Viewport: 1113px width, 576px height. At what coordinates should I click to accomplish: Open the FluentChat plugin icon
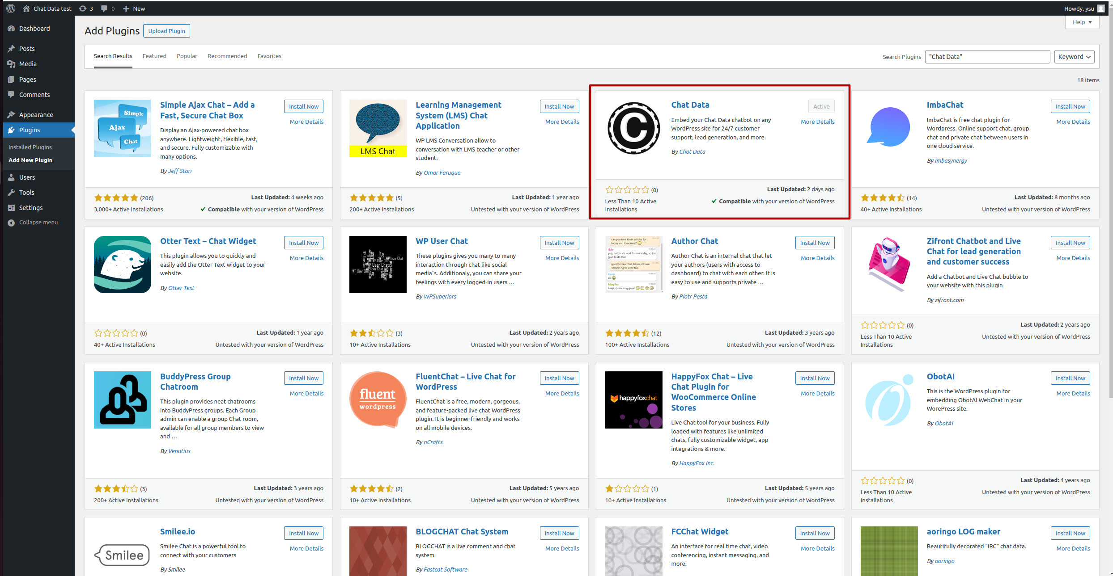(378, 400)
